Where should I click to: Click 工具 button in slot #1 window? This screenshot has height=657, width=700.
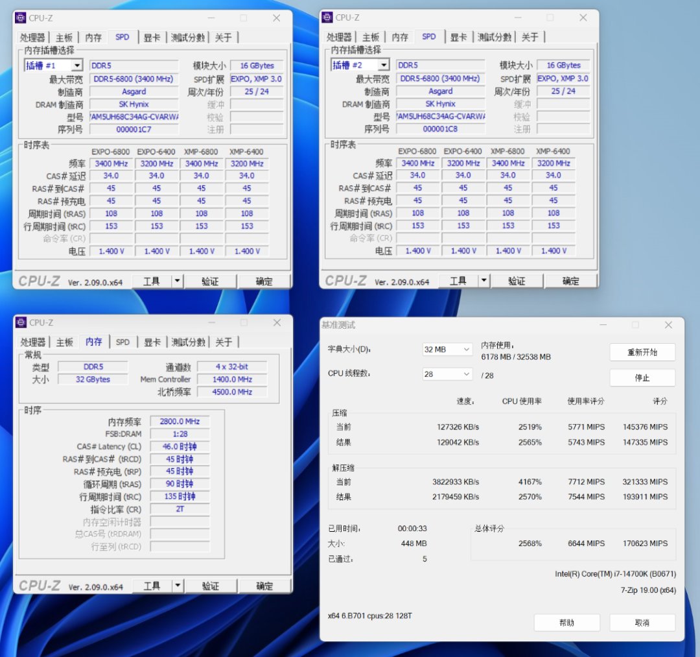click(152, 281)
